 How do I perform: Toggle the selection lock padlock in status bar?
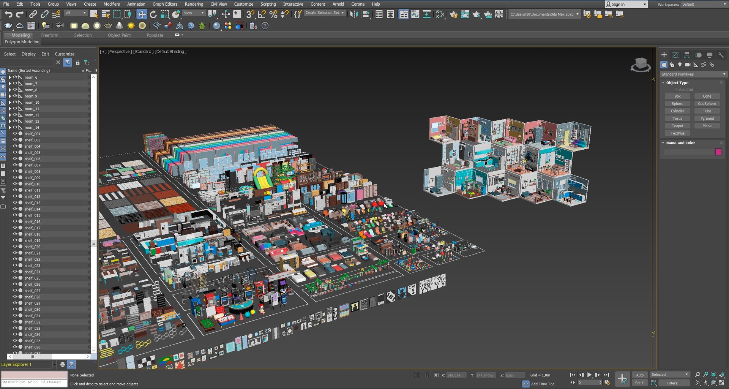tap(426, 375)
